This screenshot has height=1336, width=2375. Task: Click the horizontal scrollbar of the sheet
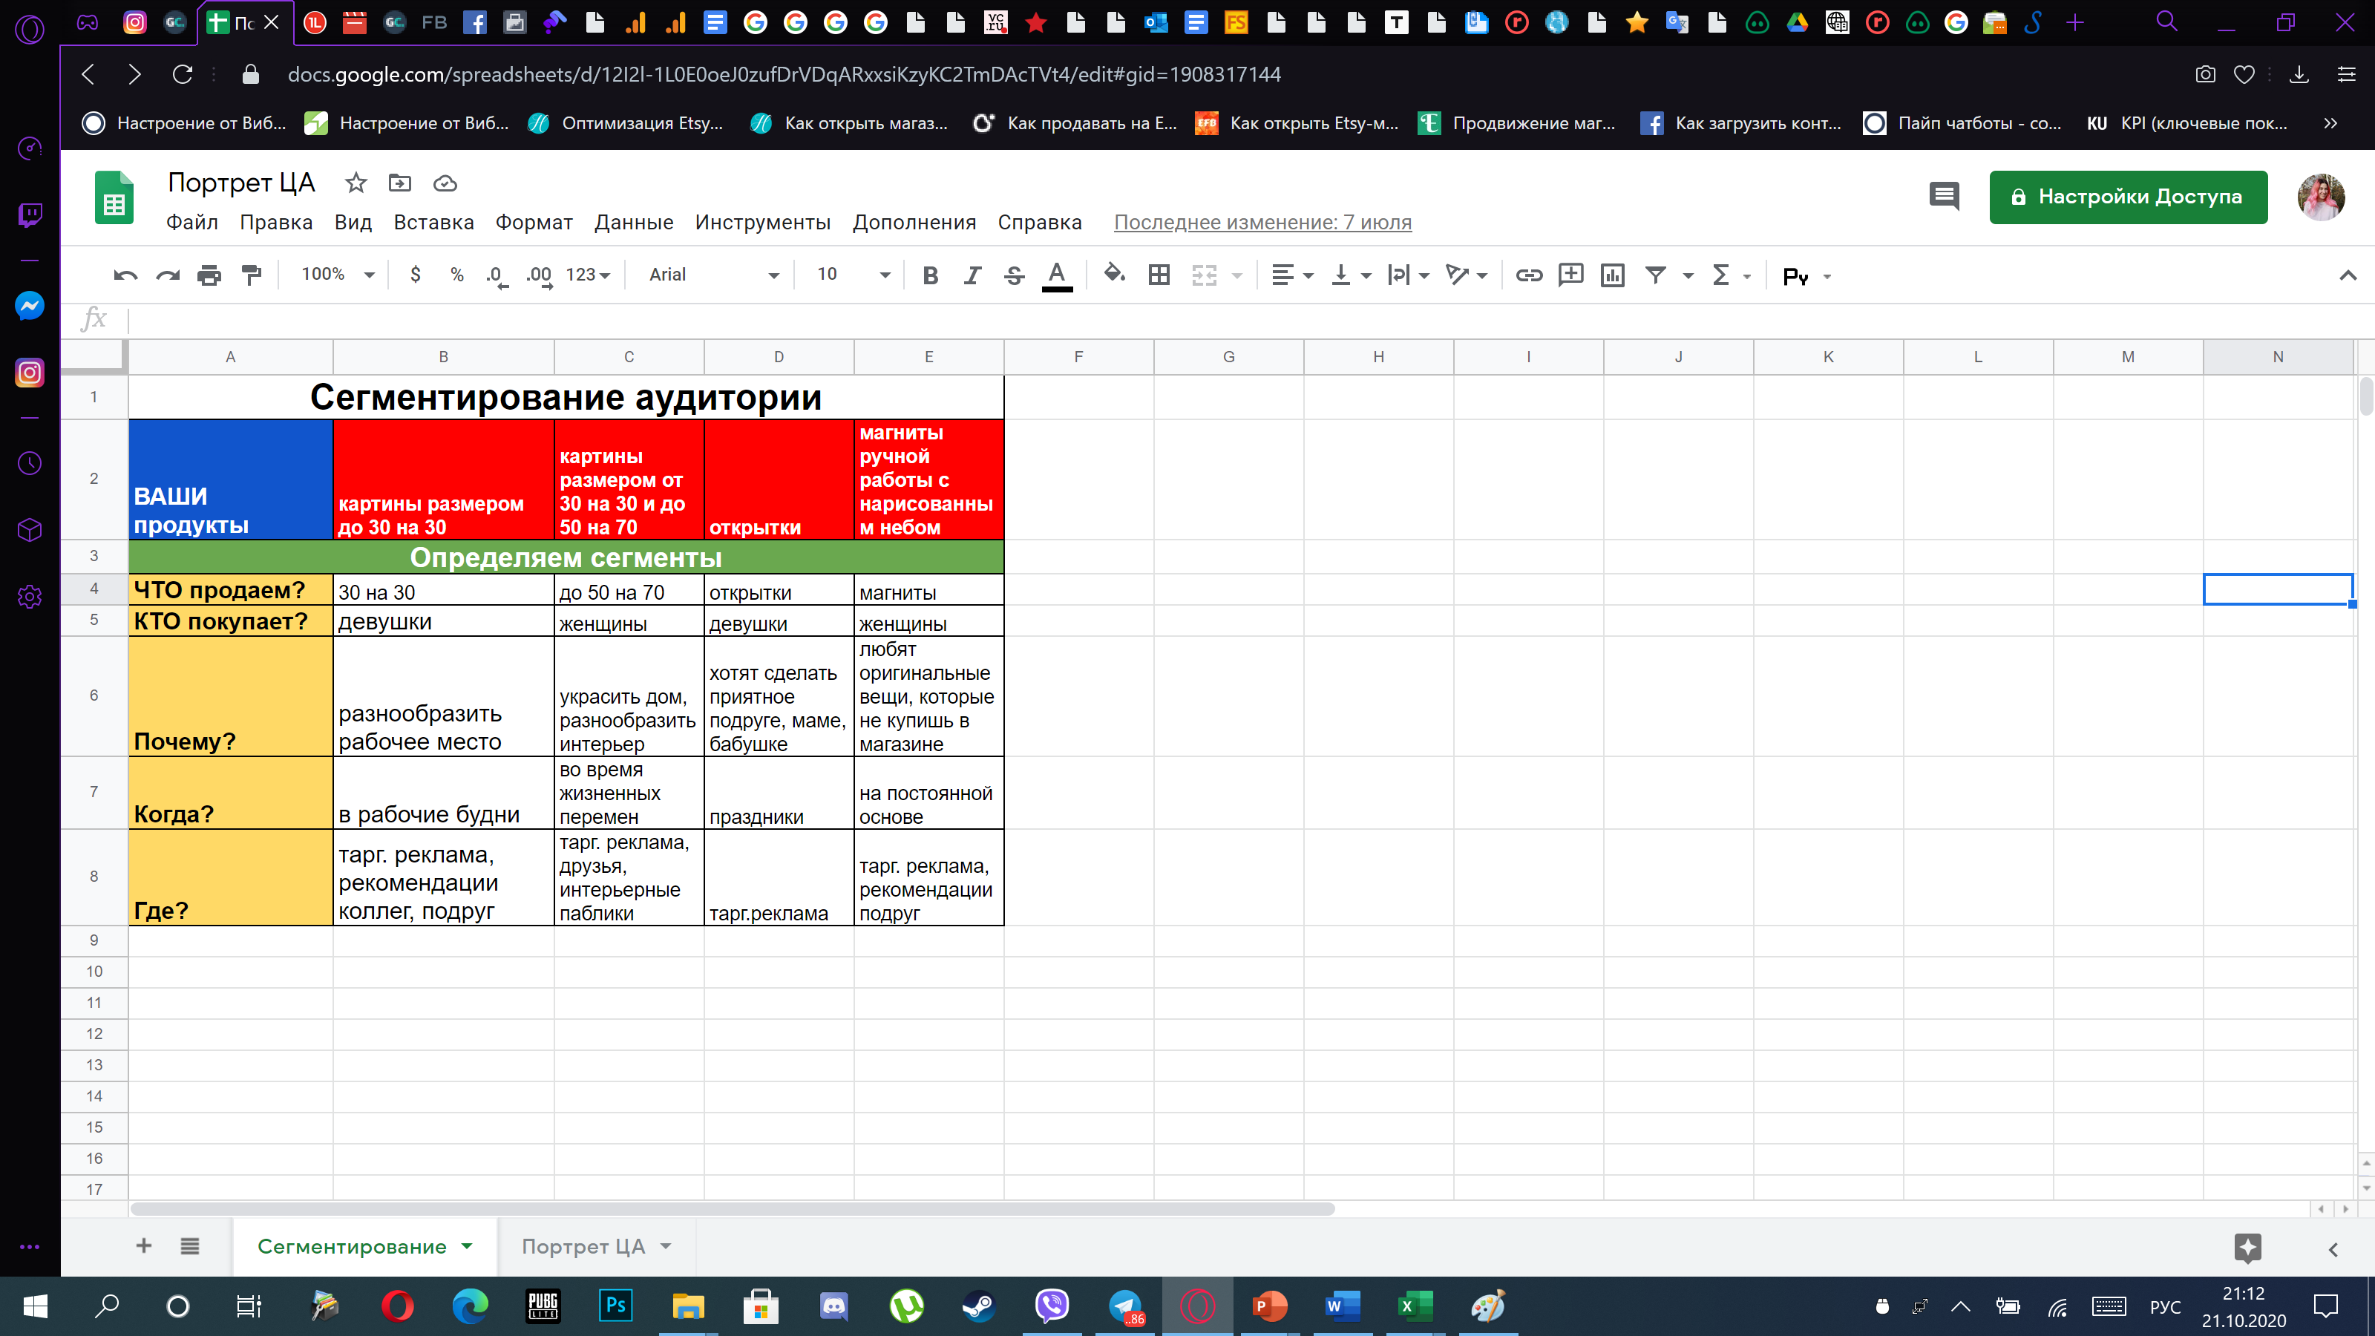click(732, 1209)
